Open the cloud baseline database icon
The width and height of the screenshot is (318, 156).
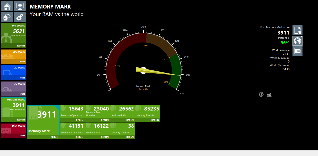point(7,17)
